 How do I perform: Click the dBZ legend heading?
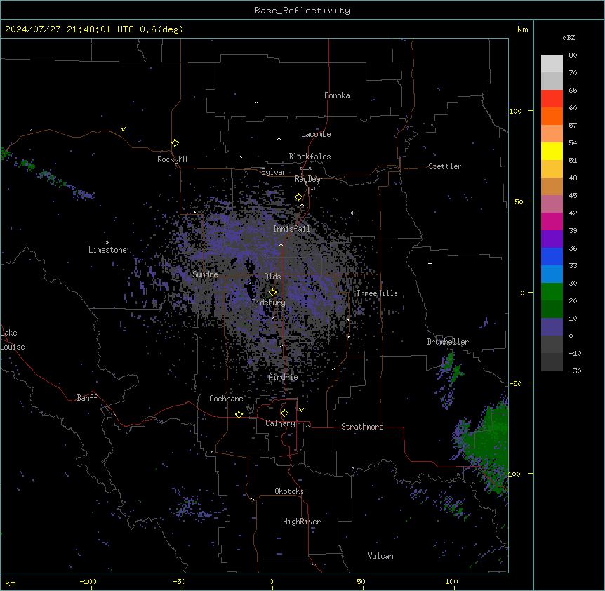click(569, 37)
